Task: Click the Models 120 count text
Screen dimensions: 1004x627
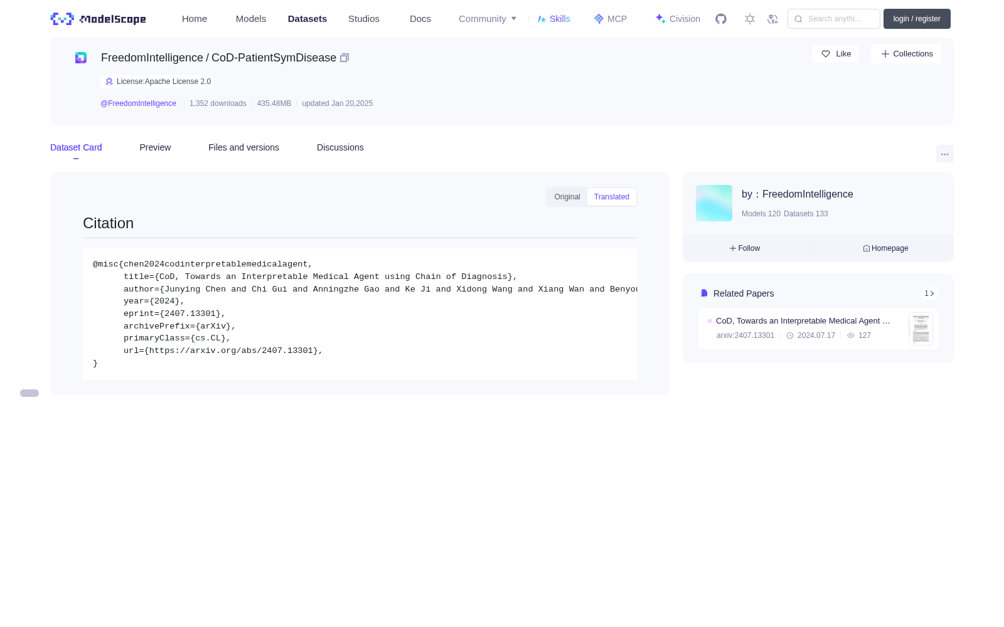Action: (x=761, y=214)
